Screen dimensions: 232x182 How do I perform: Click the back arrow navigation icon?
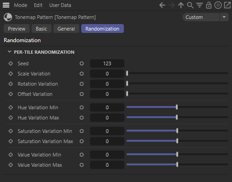tap(162, 5)
